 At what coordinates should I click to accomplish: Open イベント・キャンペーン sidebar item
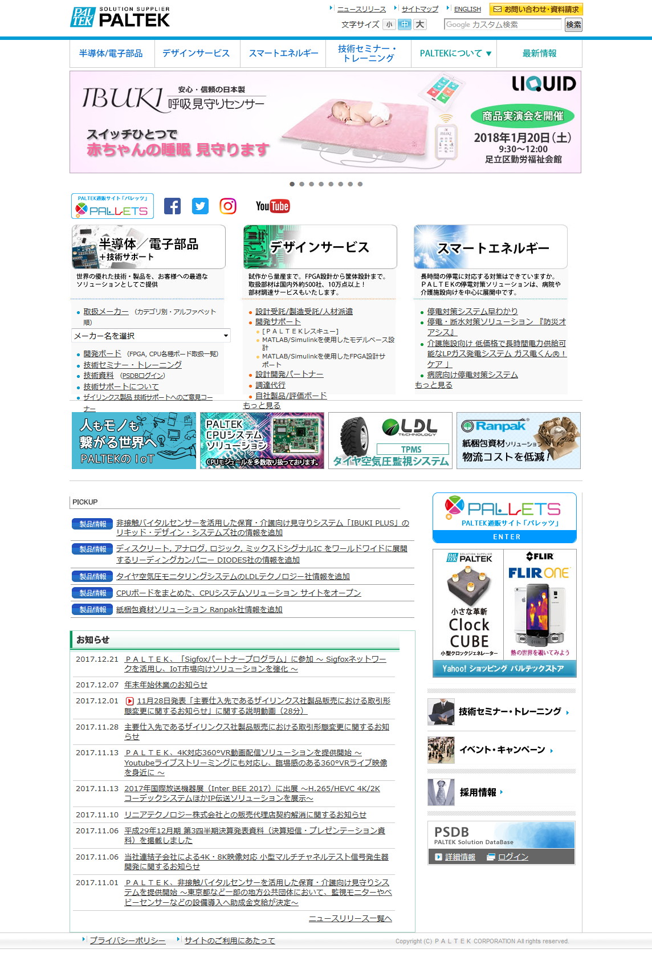point(502,750)
